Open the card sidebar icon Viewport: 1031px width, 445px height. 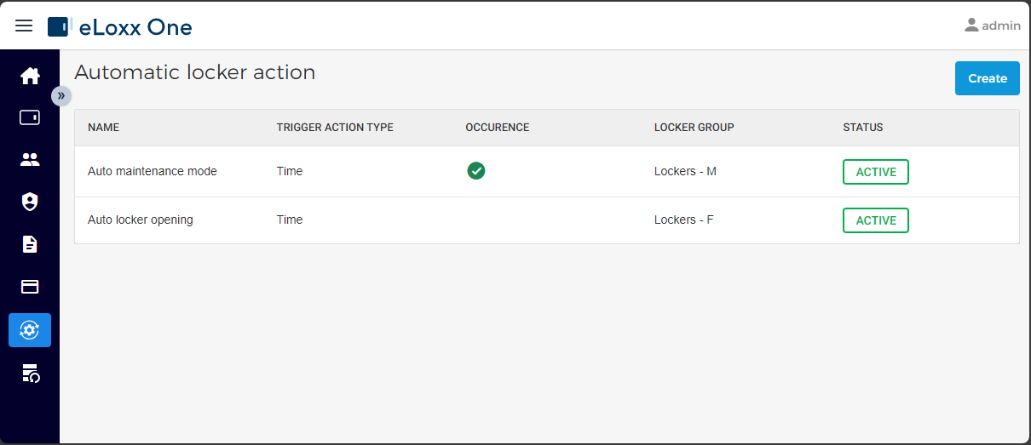30,287
